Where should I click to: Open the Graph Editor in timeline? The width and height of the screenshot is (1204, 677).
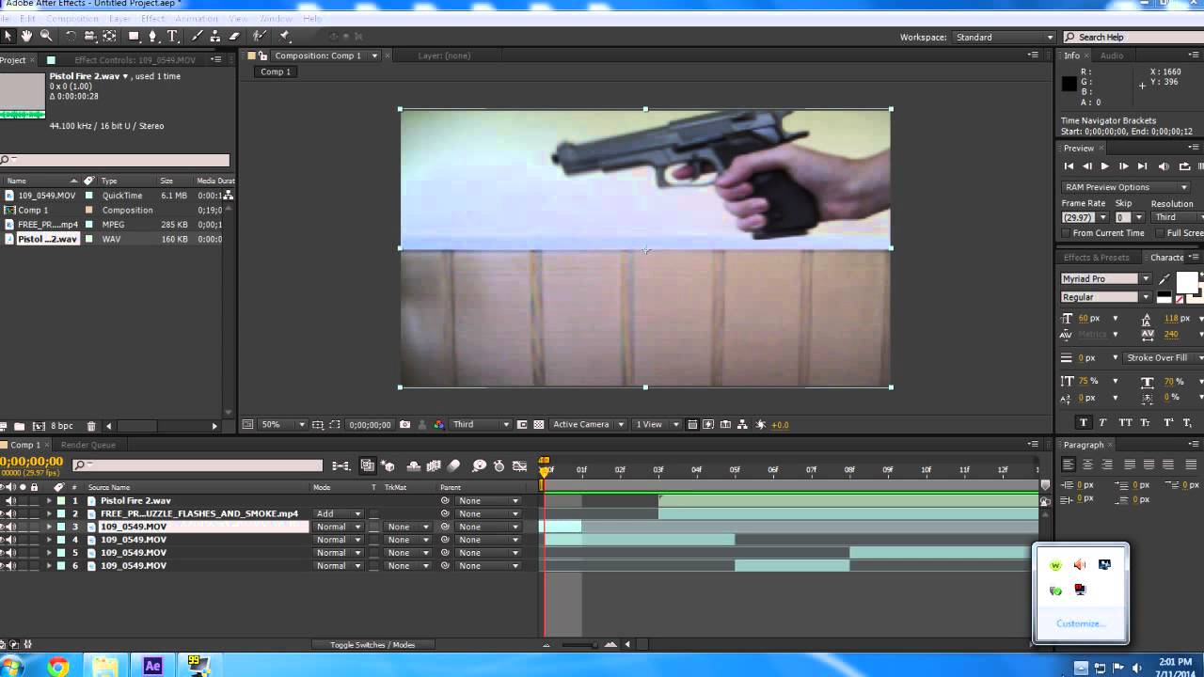pos(519,465)
